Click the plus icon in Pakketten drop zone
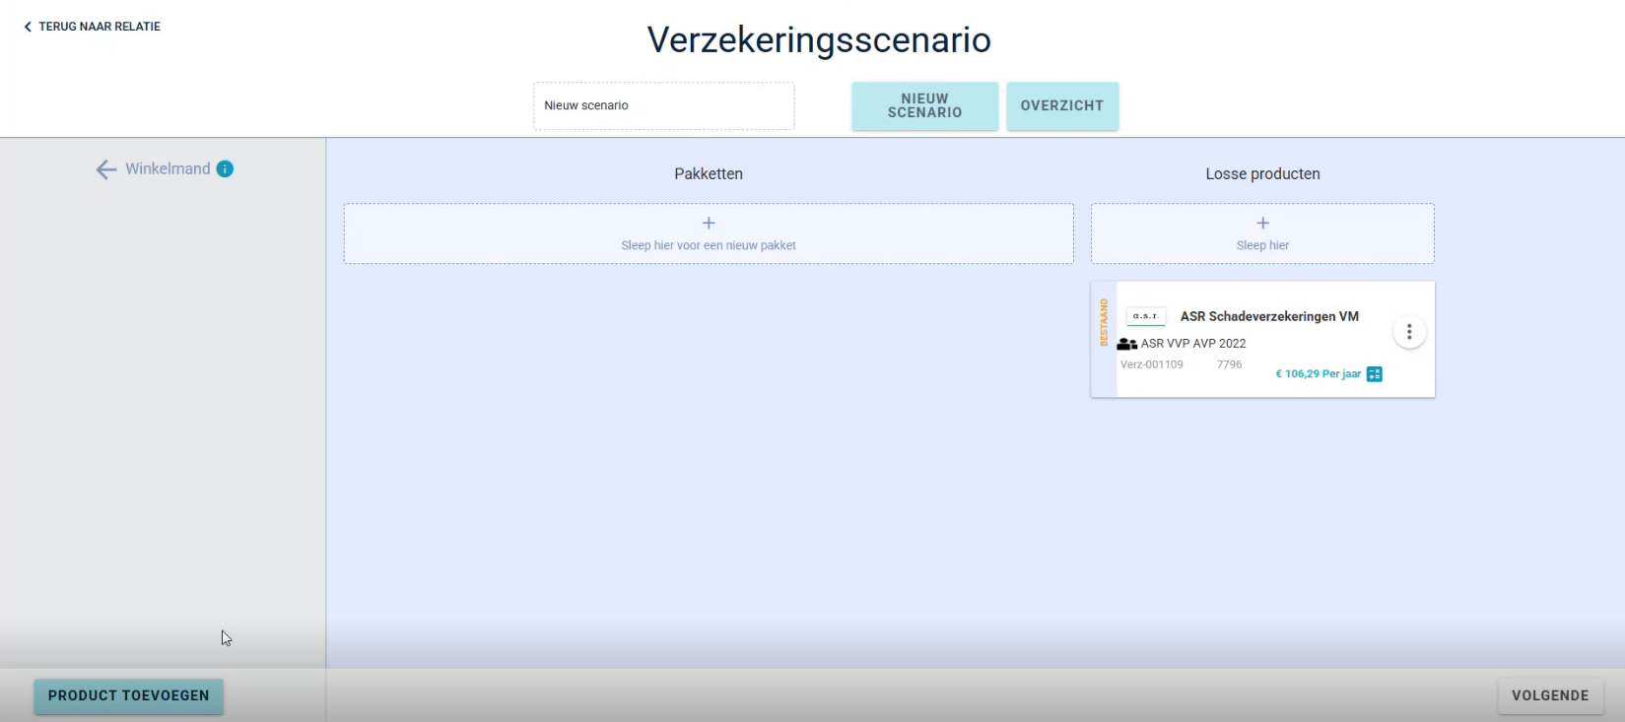This screenshot has width=1625, height=722. (x=709, y=224)
